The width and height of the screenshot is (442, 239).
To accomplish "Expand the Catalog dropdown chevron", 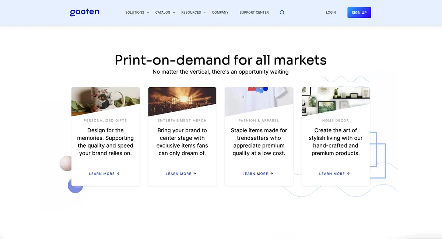I will pos(174,13).
